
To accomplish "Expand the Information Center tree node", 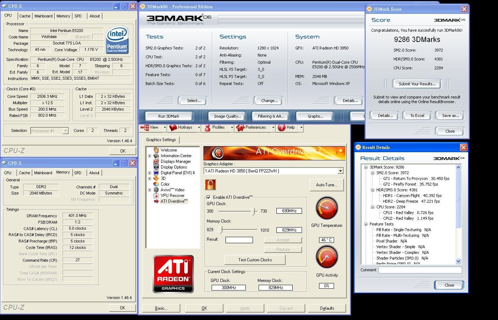I will pos(149,156).
